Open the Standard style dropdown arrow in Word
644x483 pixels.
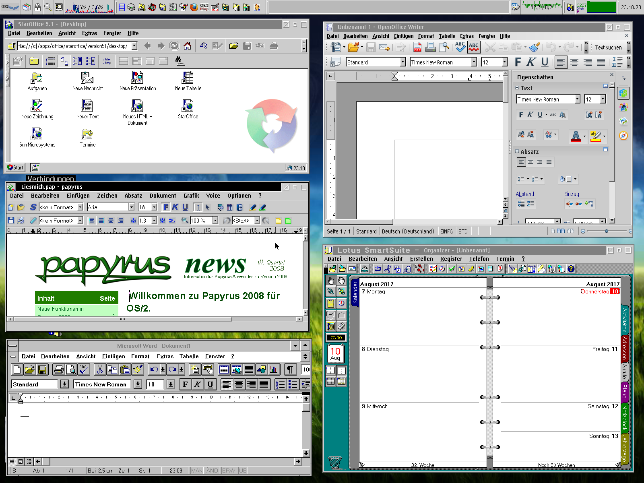64,384
